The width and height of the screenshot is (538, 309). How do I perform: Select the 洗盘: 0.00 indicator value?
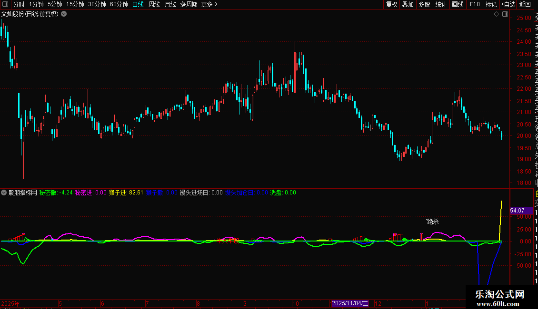click(283, 193)
